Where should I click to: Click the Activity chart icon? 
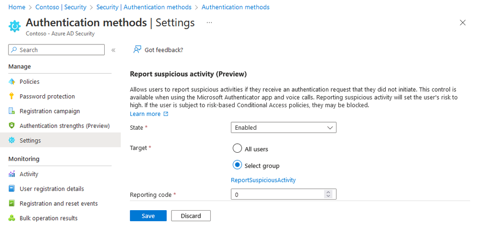12,174
